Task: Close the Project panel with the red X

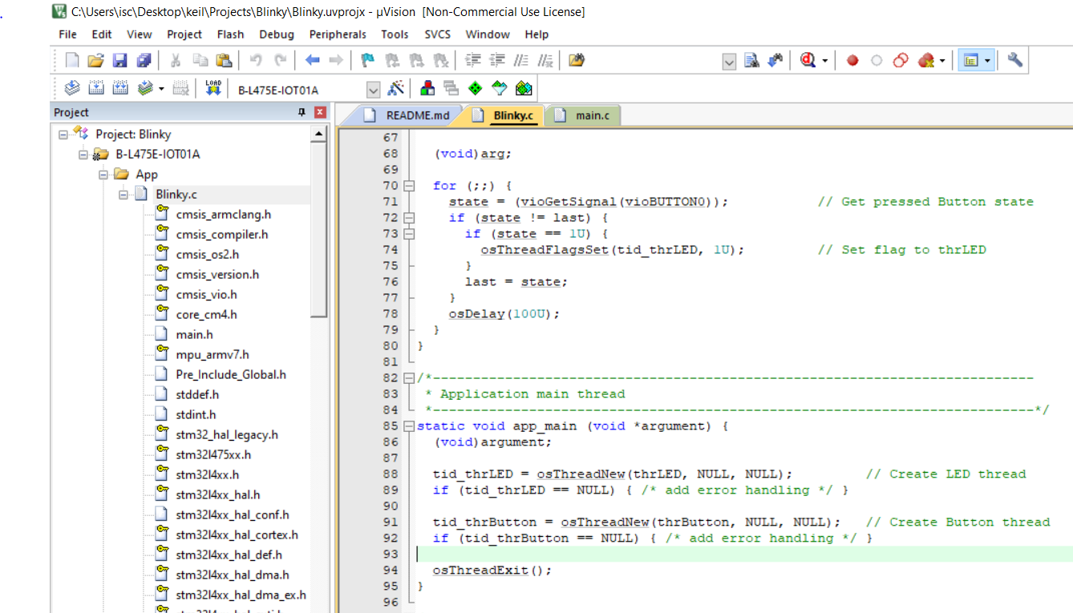Action: 320,113
